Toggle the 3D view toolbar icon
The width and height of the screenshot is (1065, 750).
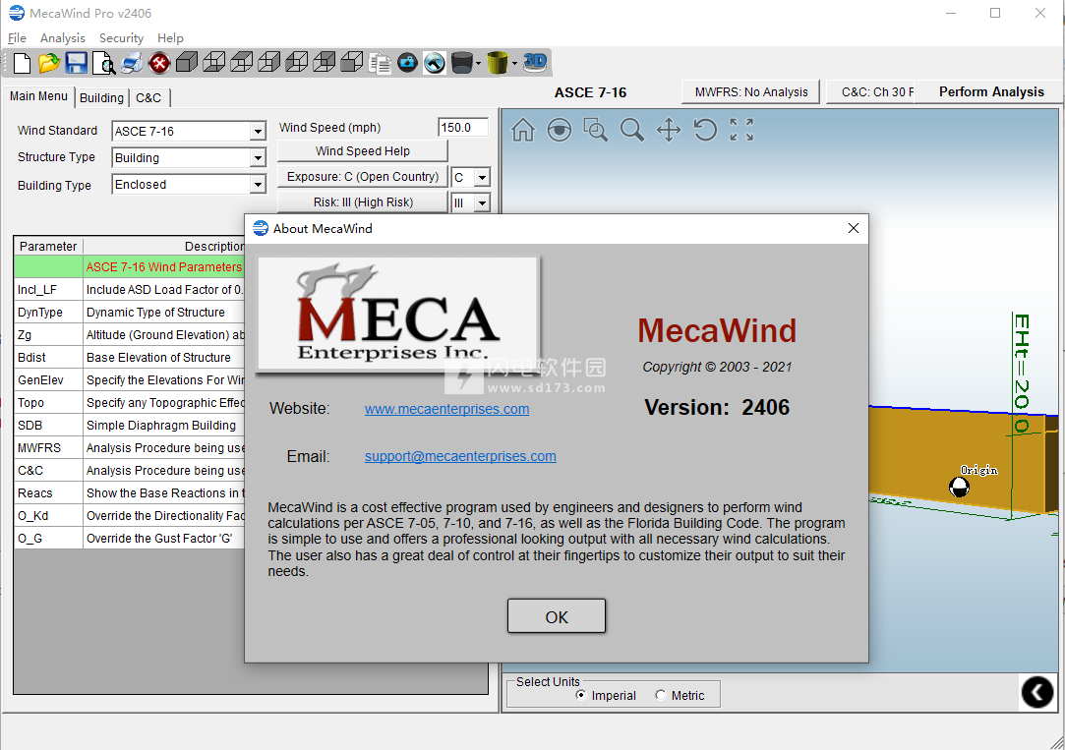pyautogui.click(x=535, y=63)
